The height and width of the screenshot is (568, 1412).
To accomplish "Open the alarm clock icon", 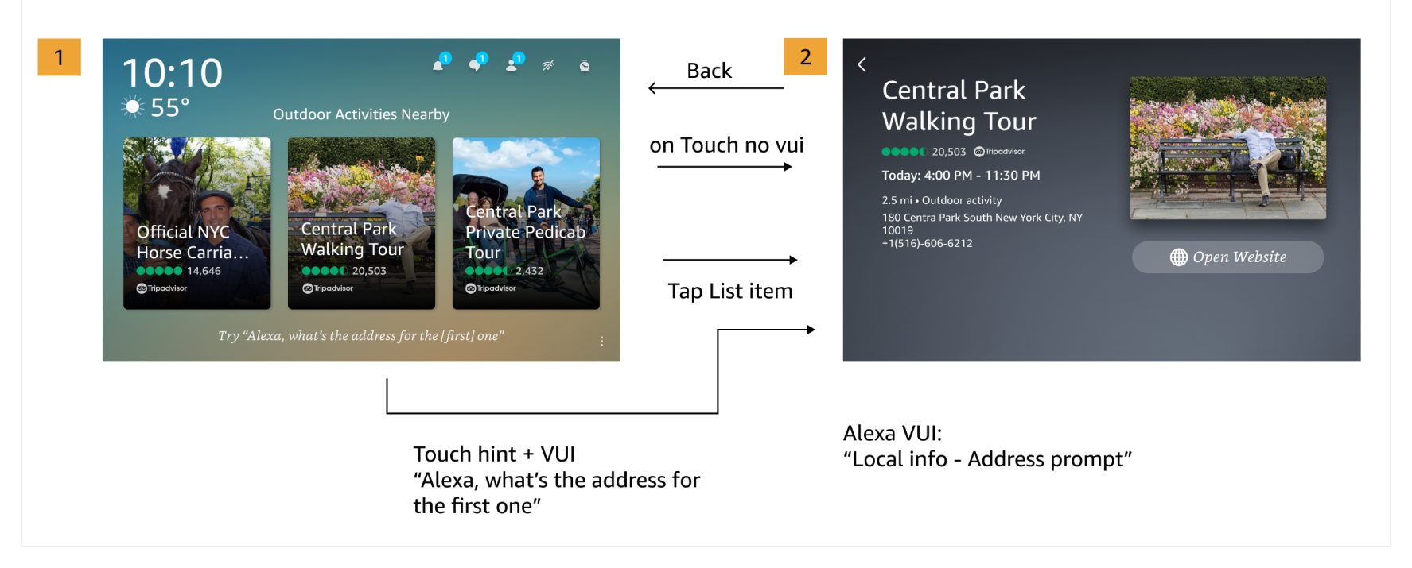I will pos(585,66).
